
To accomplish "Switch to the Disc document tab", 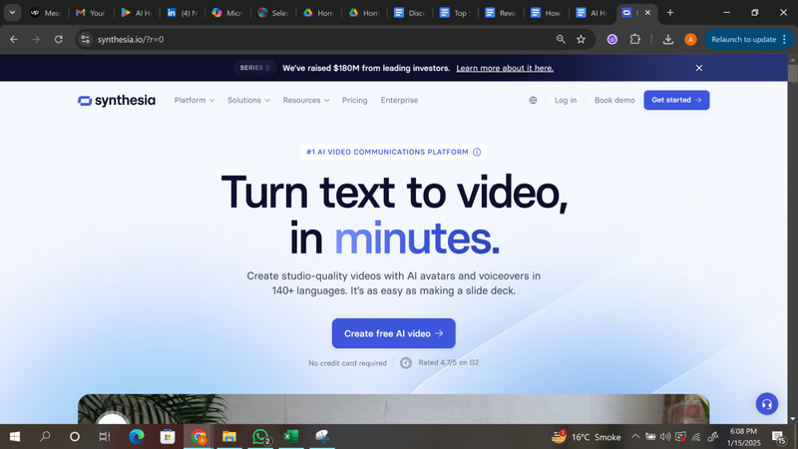I will (x=410, y=13).
